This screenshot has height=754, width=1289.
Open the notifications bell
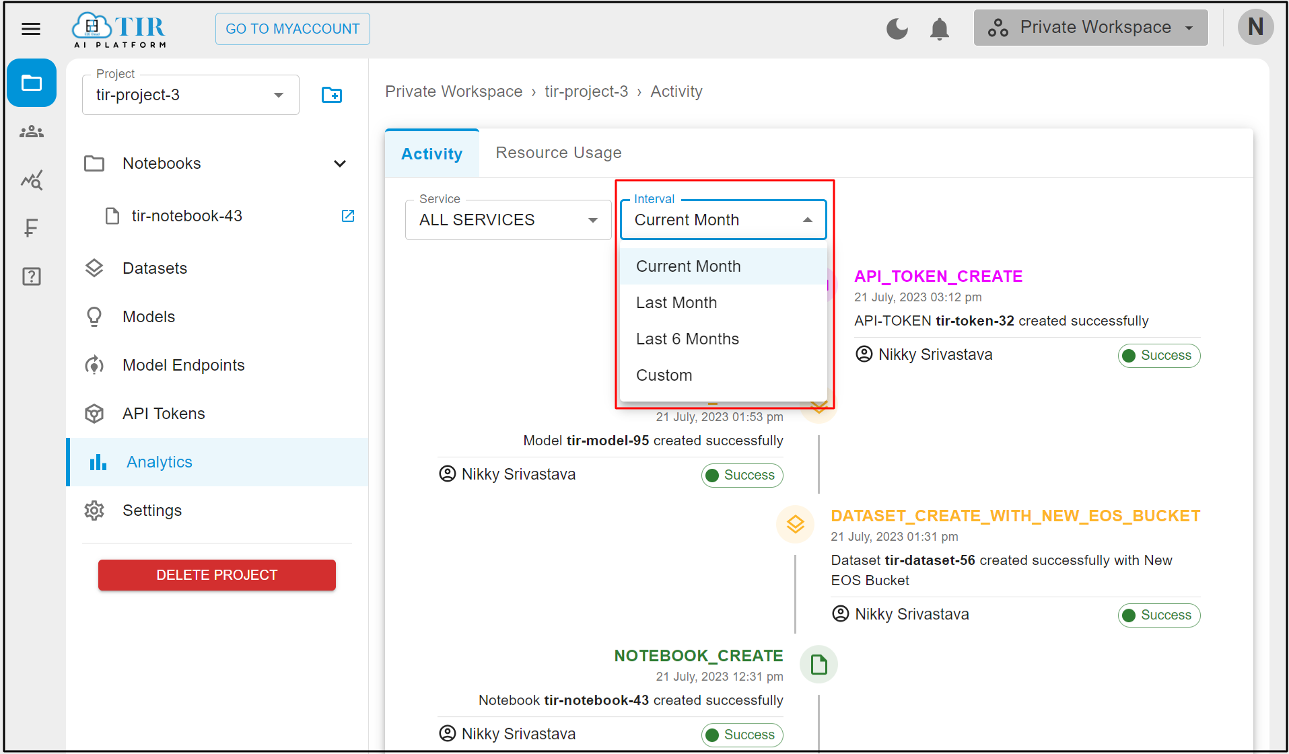click(x=940, y=29)
